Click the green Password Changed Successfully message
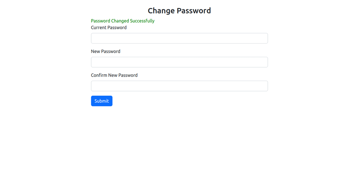This screenshot has width=359, height=175. [x=123, y=21]
